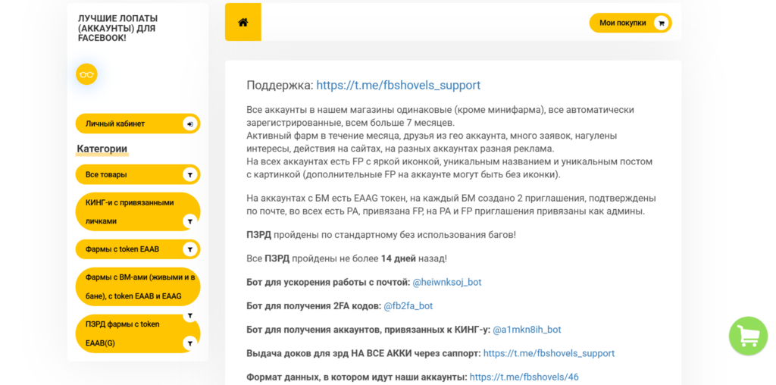Click the home icon in the top bar
This screenshot has height=385, width=776.
click(x=243, y=22)
